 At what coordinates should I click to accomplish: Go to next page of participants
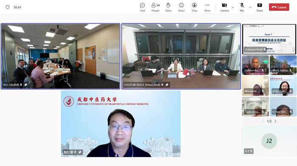[x=276, y=121]
